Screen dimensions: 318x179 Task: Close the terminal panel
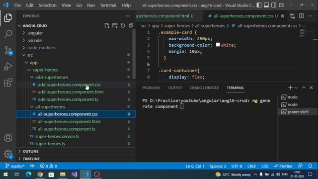(x=311, y=88)
